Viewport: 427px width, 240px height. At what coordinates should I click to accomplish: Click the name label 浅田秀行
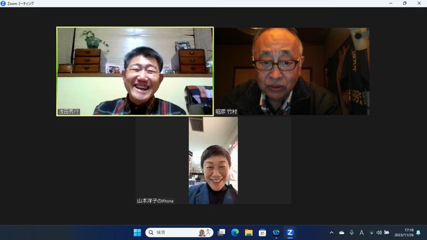tap(69, 111)
